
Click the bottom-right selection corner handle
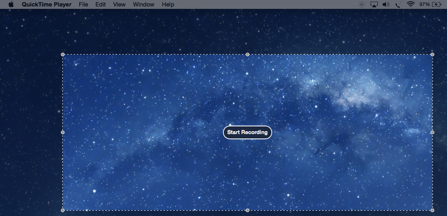[x=432, y=210]
